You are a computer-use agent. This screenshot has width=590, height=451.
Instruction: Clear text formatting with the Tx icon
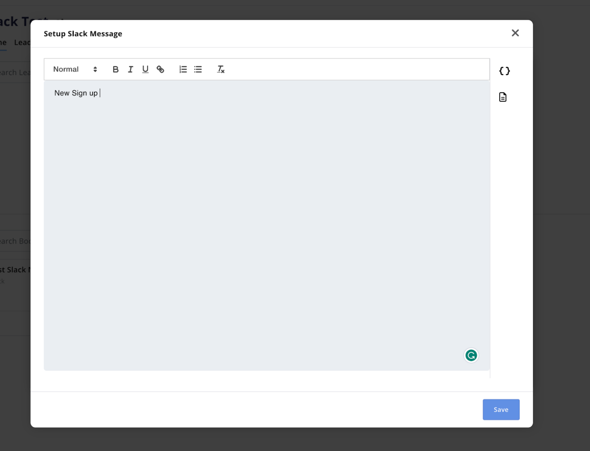coord(220,69)
